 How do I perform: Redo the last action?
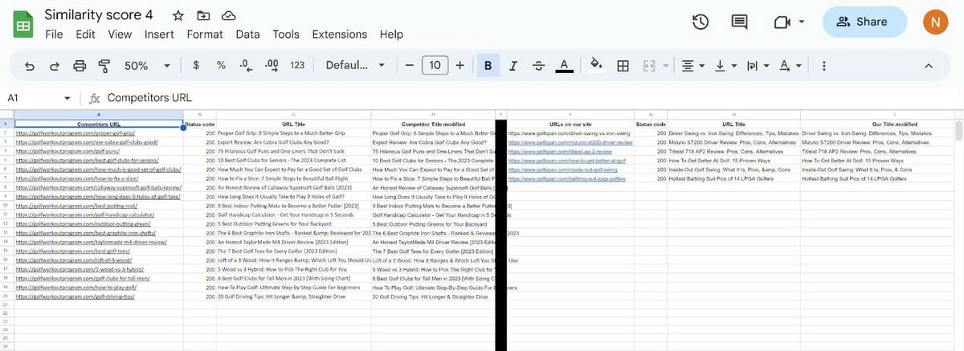pos(55,66)
